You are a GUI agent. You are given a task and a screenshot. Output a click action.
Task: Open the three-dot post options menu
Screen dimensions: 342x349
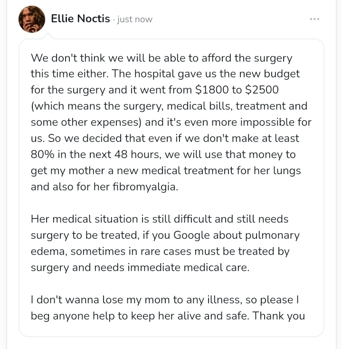(x=314, y=19)
